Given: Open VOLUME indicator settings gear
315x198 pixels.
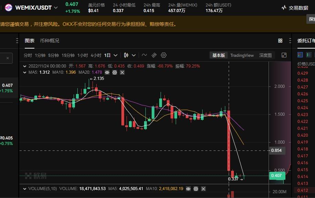Looking at the screenshot, I should (x=196, y=189).
